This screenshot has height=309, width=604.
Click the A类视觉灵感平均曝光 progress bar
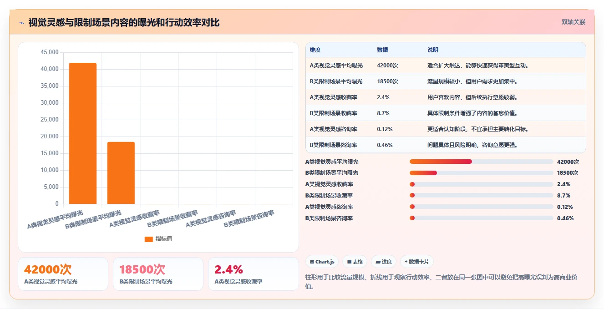[482, 162]
